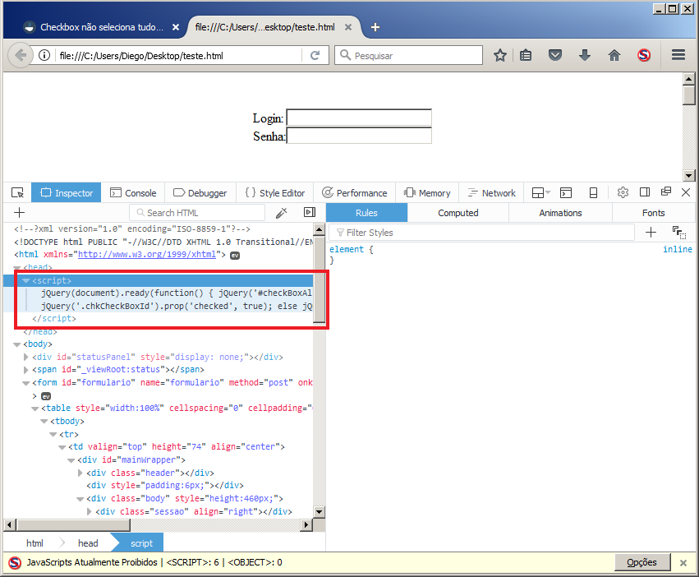
Task: Open the NoScript icon in browser toolbar
Action: (644, 55)
